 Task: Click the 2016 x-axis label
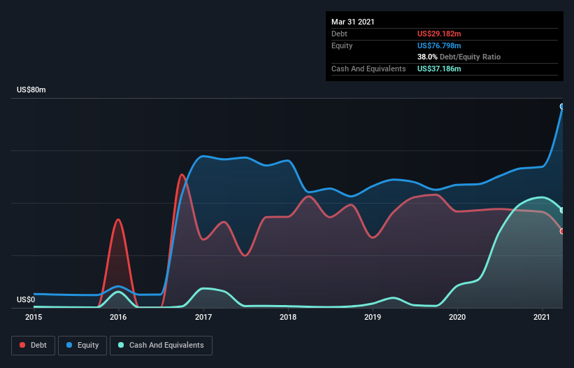118,317
